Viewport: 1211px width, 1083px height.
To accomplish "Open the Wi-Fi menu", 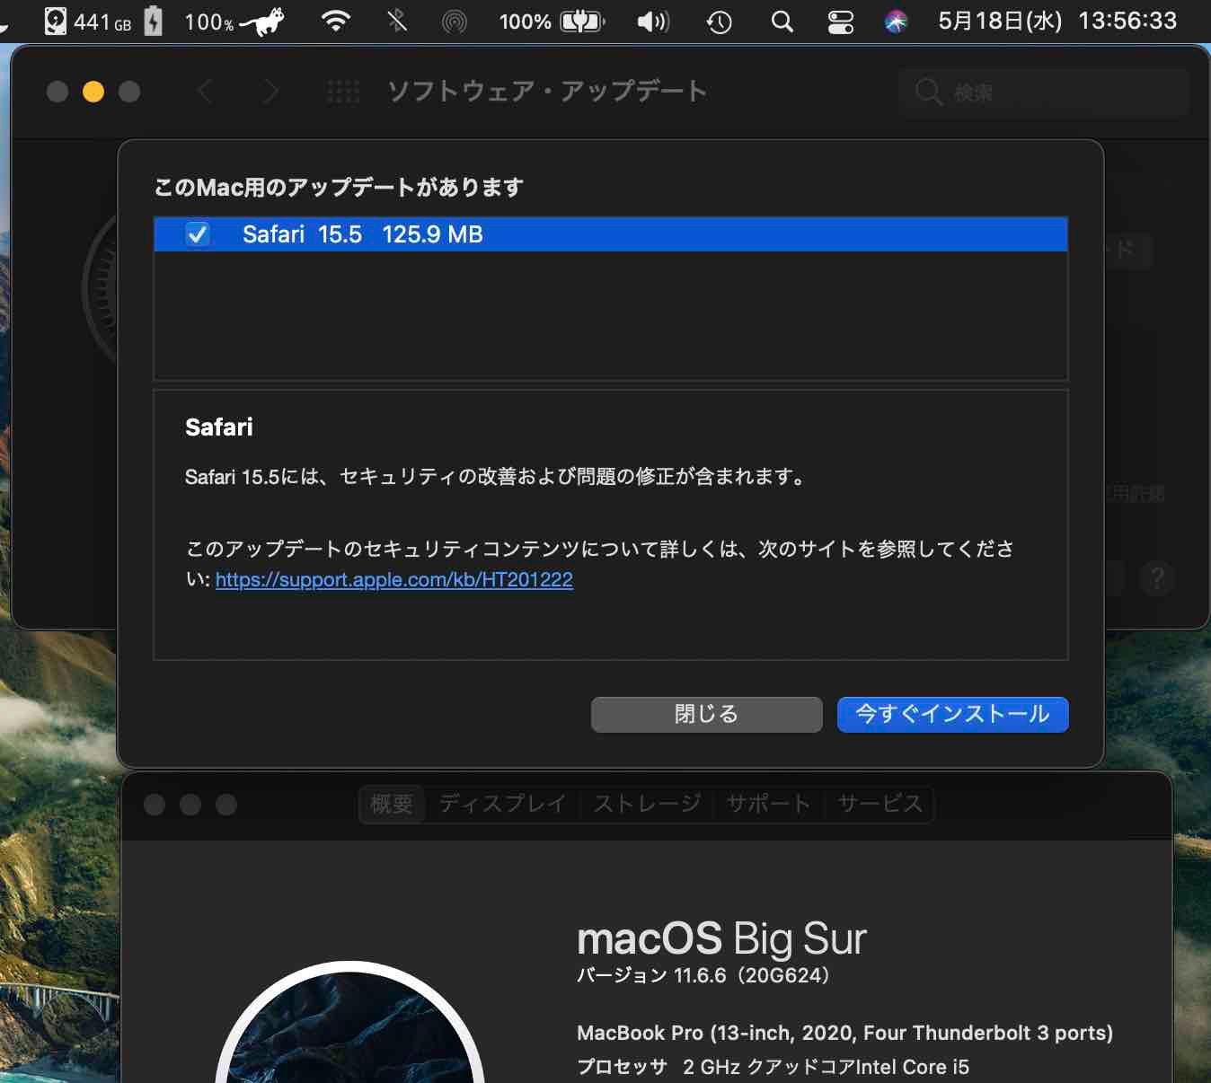I will tap(336, 22).
